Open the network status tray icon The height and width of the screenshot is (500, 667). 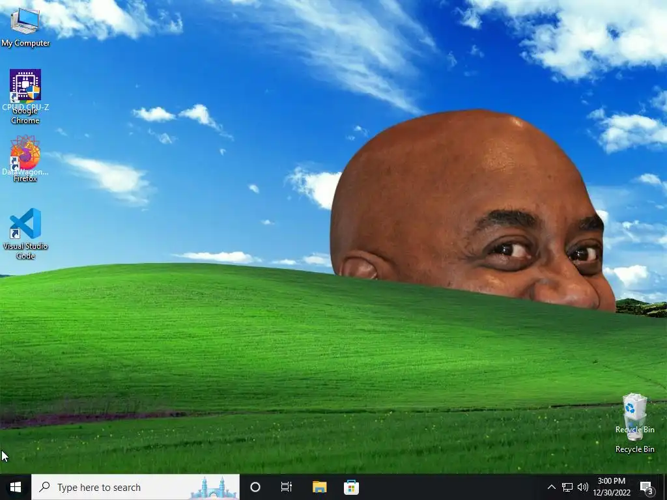(567, 487)
